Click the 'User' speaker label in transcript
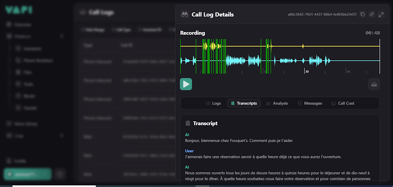The height and width of the screenshot is (187, 393). point(189,151)
